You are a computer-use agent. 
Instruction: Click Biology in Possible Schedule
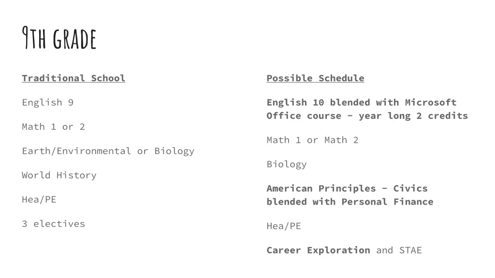click(x=287, y=165)
